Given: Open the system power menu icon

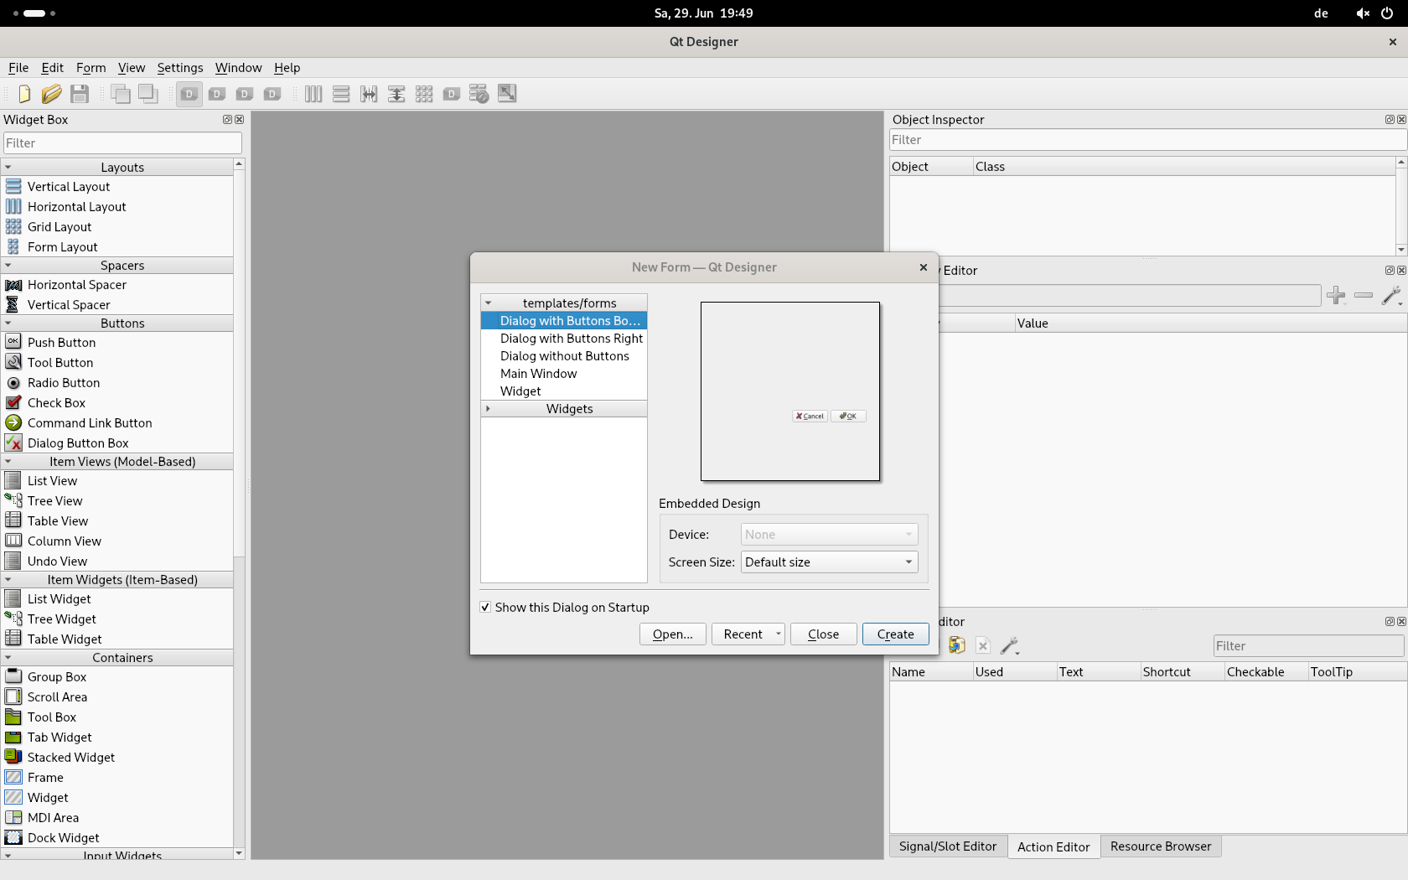Looking at the screenshot, I should tap(1387, 13).
